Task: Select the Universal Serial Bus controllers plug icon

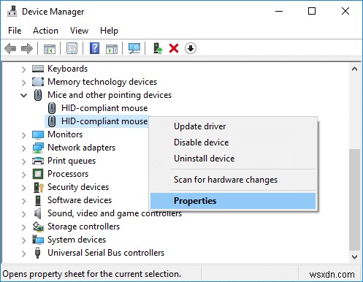Action: coord(37,253)
